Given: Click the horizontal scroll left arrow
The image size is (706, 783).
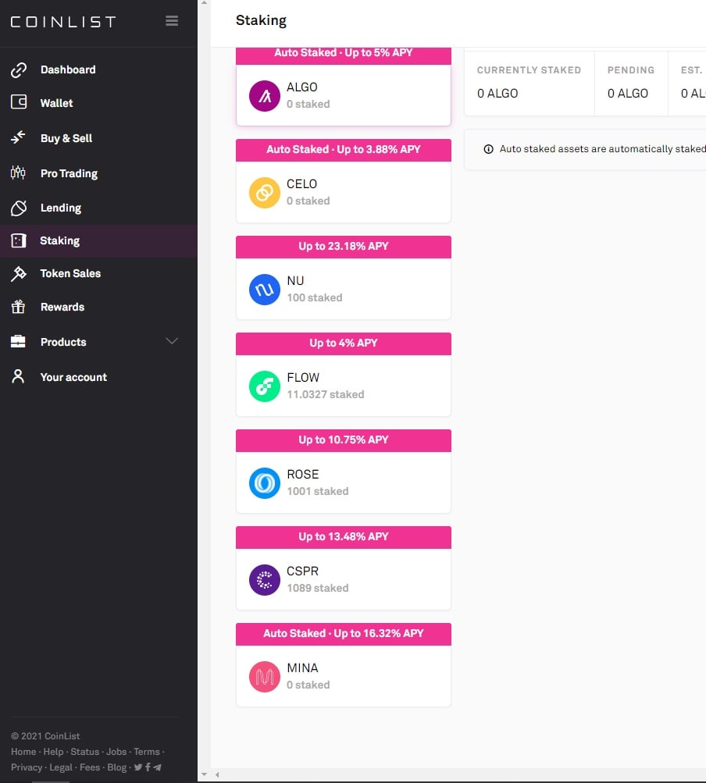Looking at the screenshot, I should 217,774.
